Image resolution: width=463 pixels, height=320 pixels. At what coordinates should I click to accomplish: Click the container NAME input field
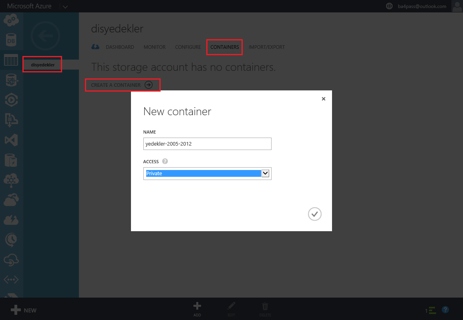[x=207, y=144]
